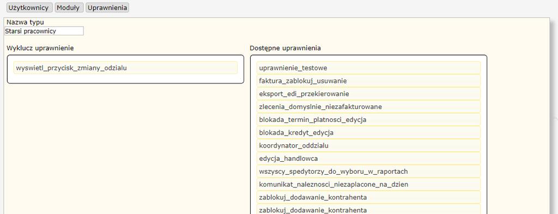The height and width of the screenshot is (214, 558).
Task: Select blokada_termin_platnosci_edycja permission
Action: 369,120
